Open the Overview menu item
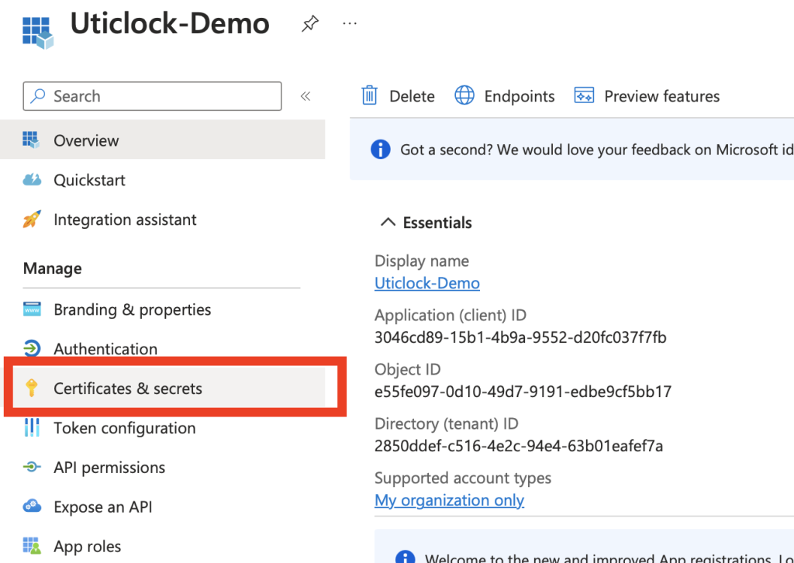 point(163,140)
